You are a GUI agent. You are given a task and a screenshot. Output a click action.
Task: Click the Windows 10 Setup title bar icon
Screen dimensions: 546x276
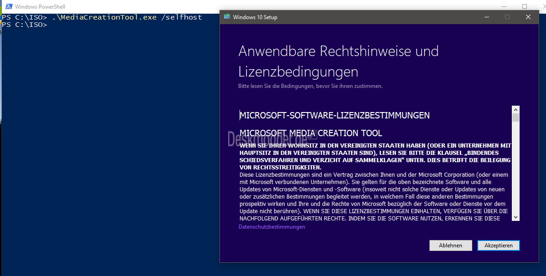coord(227,17)
